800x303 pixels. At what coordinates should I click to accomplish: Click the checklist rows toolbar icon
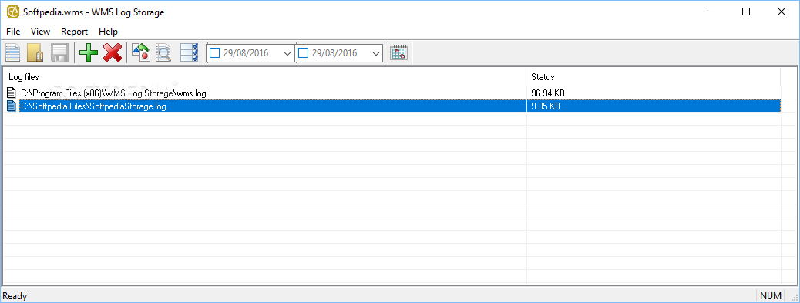(x=190, y=52)
